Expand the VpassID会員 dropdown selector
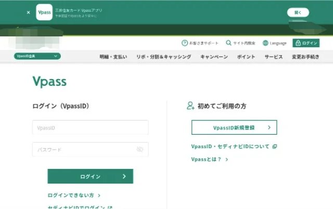This screenshot has height=209, width=333. [37, 56]
